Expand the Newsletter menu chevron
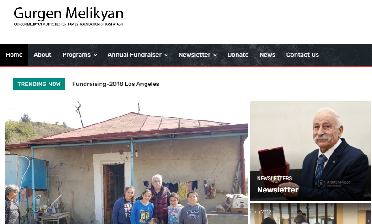 point(215,55)
